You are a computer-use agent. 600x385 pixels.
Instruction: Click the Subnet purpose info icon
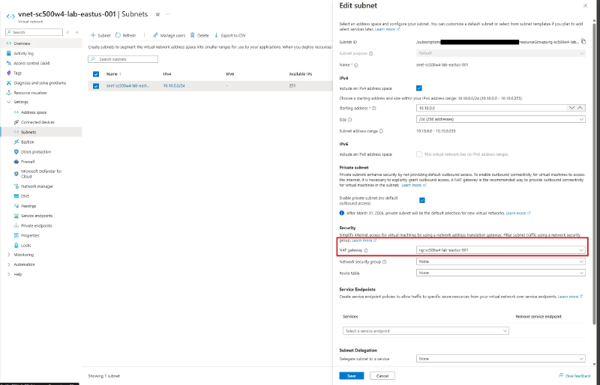click(x=370, y=53)
